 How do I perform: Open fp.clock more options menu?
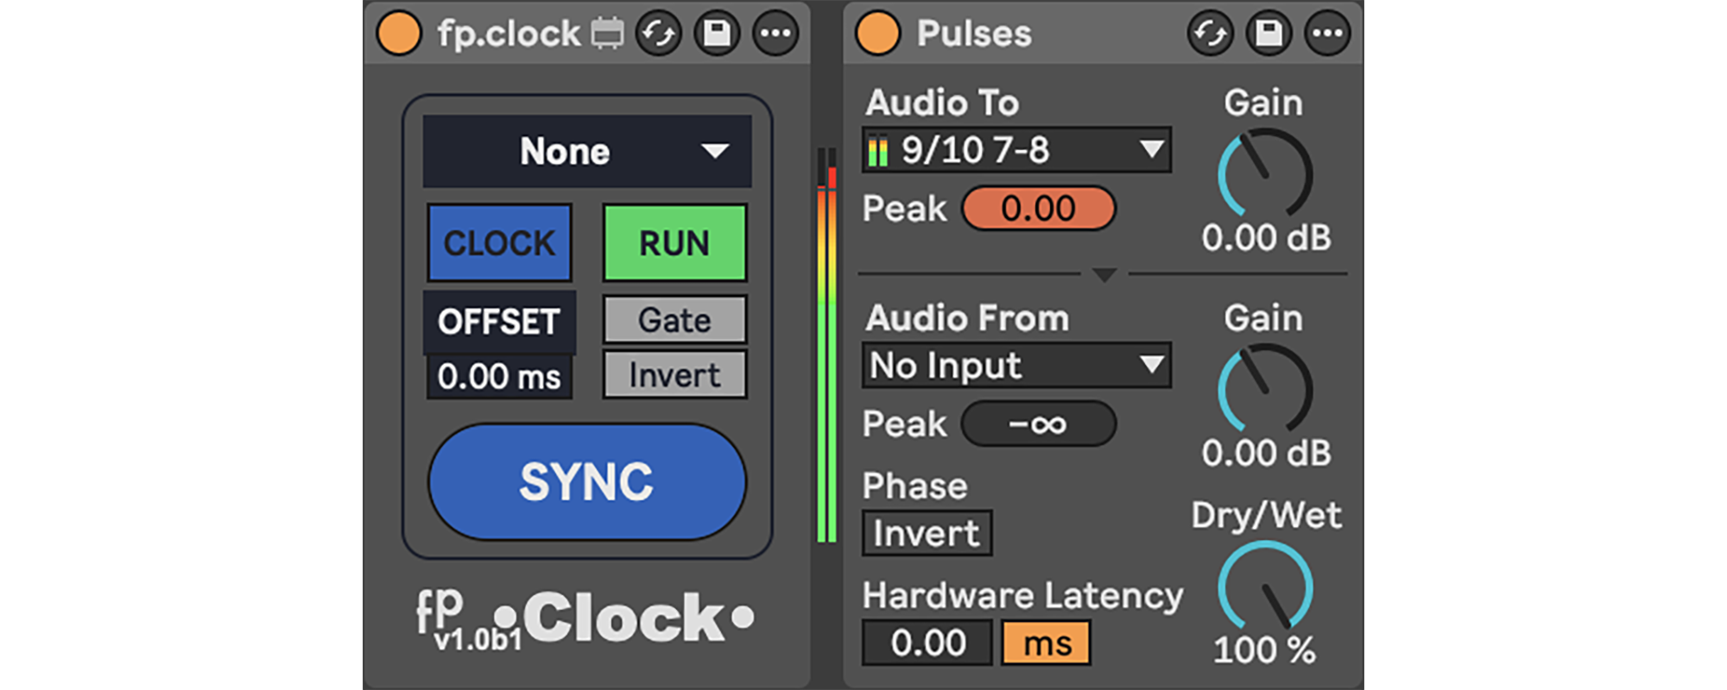775,34
